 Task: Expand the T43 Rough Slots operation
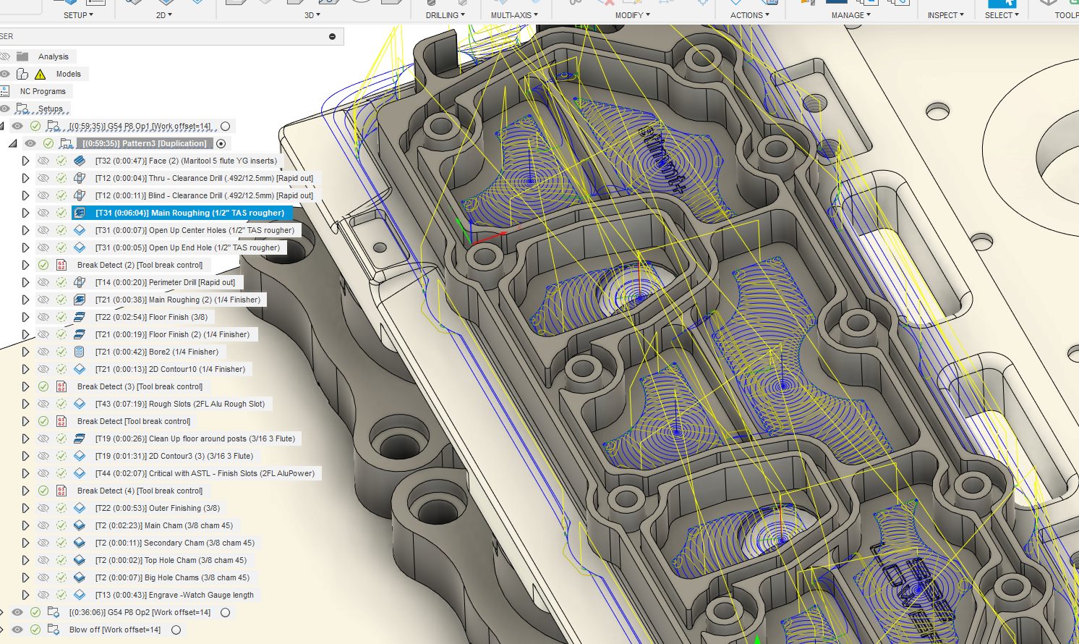tap(25, 404)
